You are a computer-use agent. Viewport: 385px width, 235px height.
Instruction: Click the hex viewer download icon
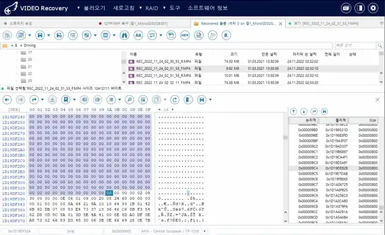(52, 100)
